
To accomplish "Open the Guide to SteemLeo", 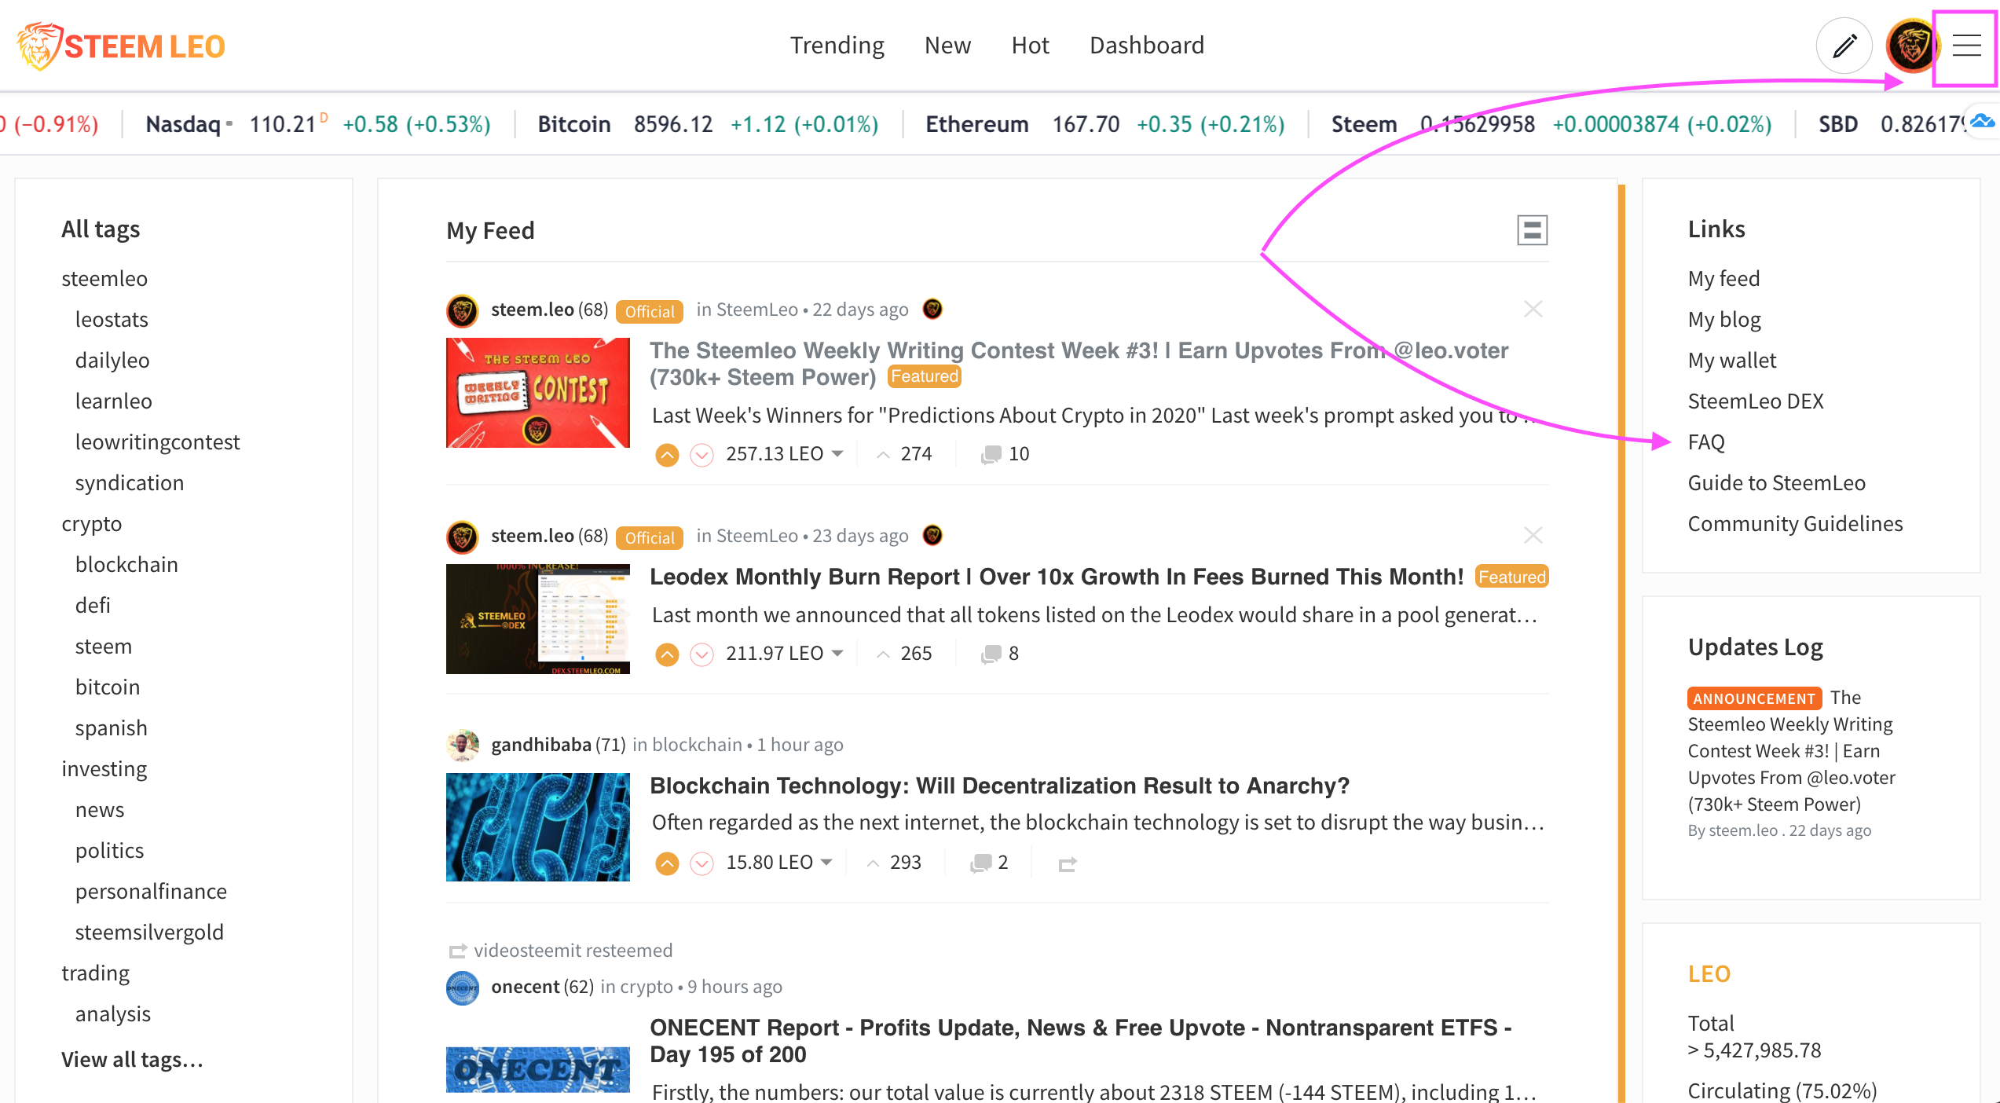I will 1777,482.
